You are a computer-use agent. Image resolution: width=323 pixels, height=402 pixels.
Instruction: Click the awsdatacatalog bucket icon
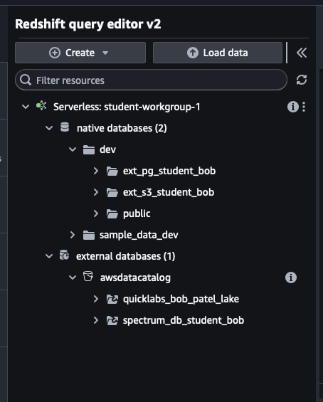tap(88, 276)
